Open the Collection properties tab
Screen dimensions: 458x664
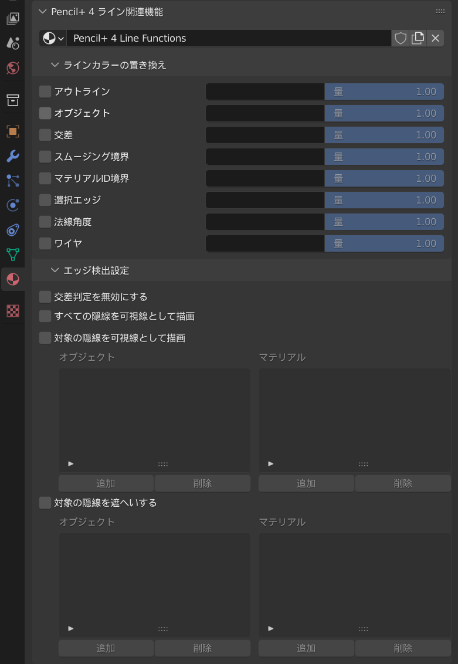tap(12, 100)
